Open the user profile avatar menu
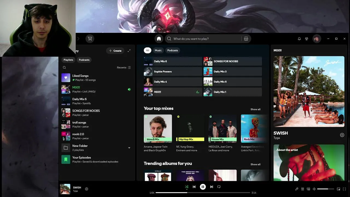Viewport: 350px width, 197px height. [317, 39]
